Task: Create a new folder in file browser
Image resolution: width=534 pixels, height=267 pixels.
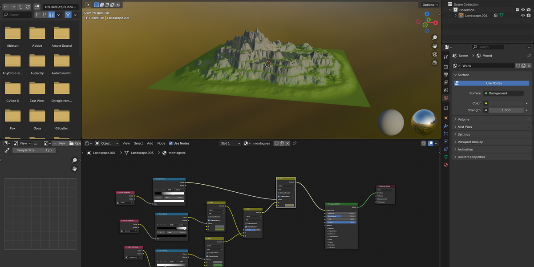Action: (36, 7)
